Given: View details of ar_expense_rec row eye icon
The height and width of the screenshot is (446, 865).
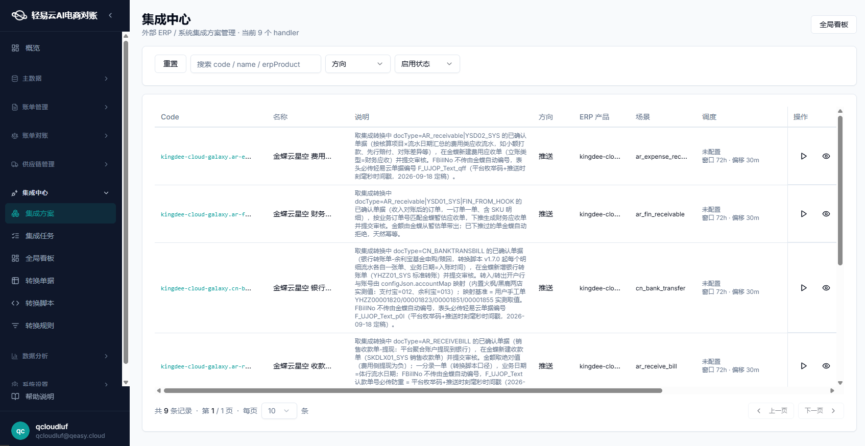Looking at the screenshot, I should click(x=826, y=156).
